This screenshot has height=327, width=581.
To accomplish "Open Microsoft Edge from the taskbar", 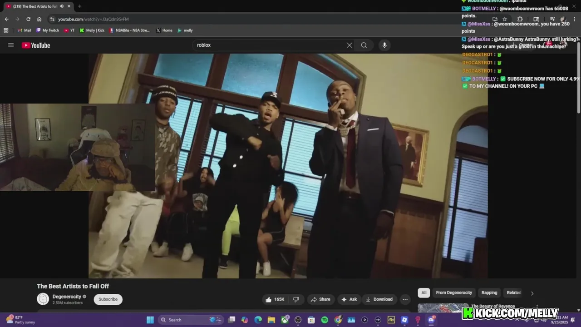I will tap(258, 320).
